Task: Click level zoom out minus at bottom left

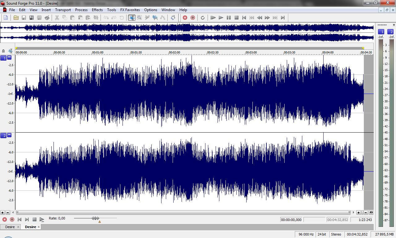Action: click(8, 213)
